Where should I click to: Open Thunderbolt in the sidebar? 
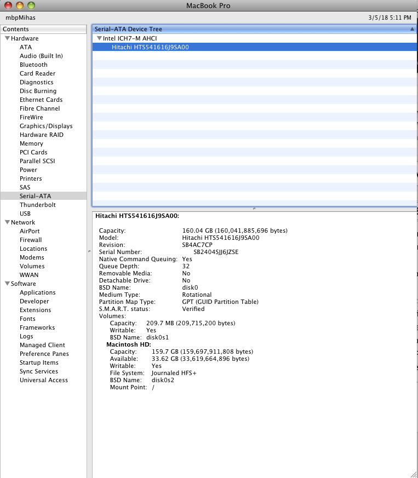click(38, 205)
